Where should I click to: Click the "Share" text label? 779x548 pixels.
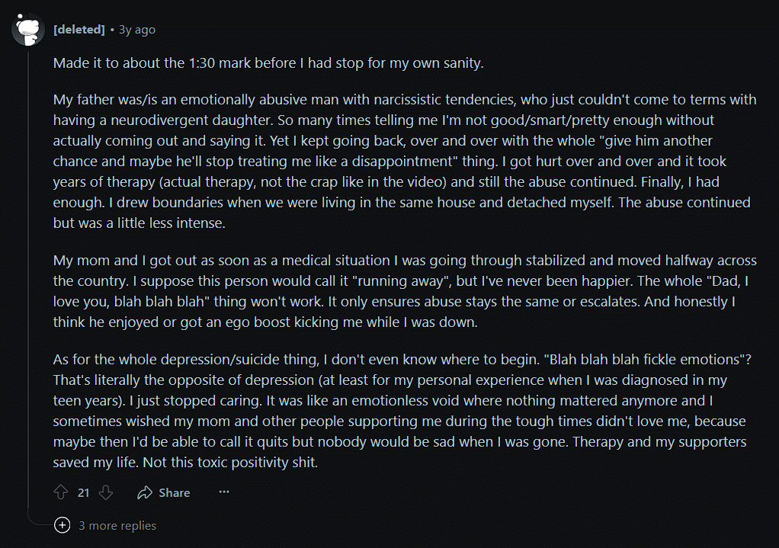(175, 493)
